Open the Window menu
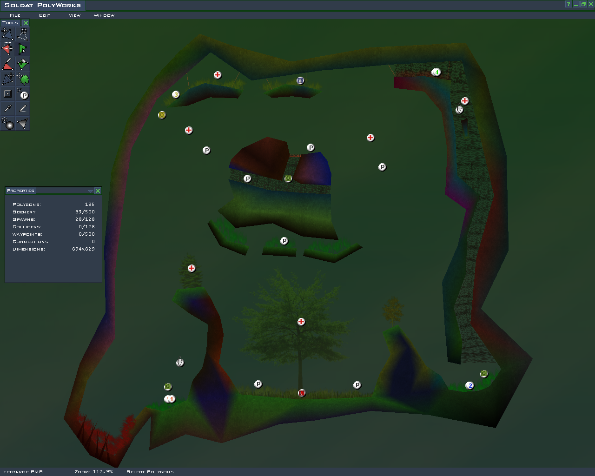 [x=104, y=15]
